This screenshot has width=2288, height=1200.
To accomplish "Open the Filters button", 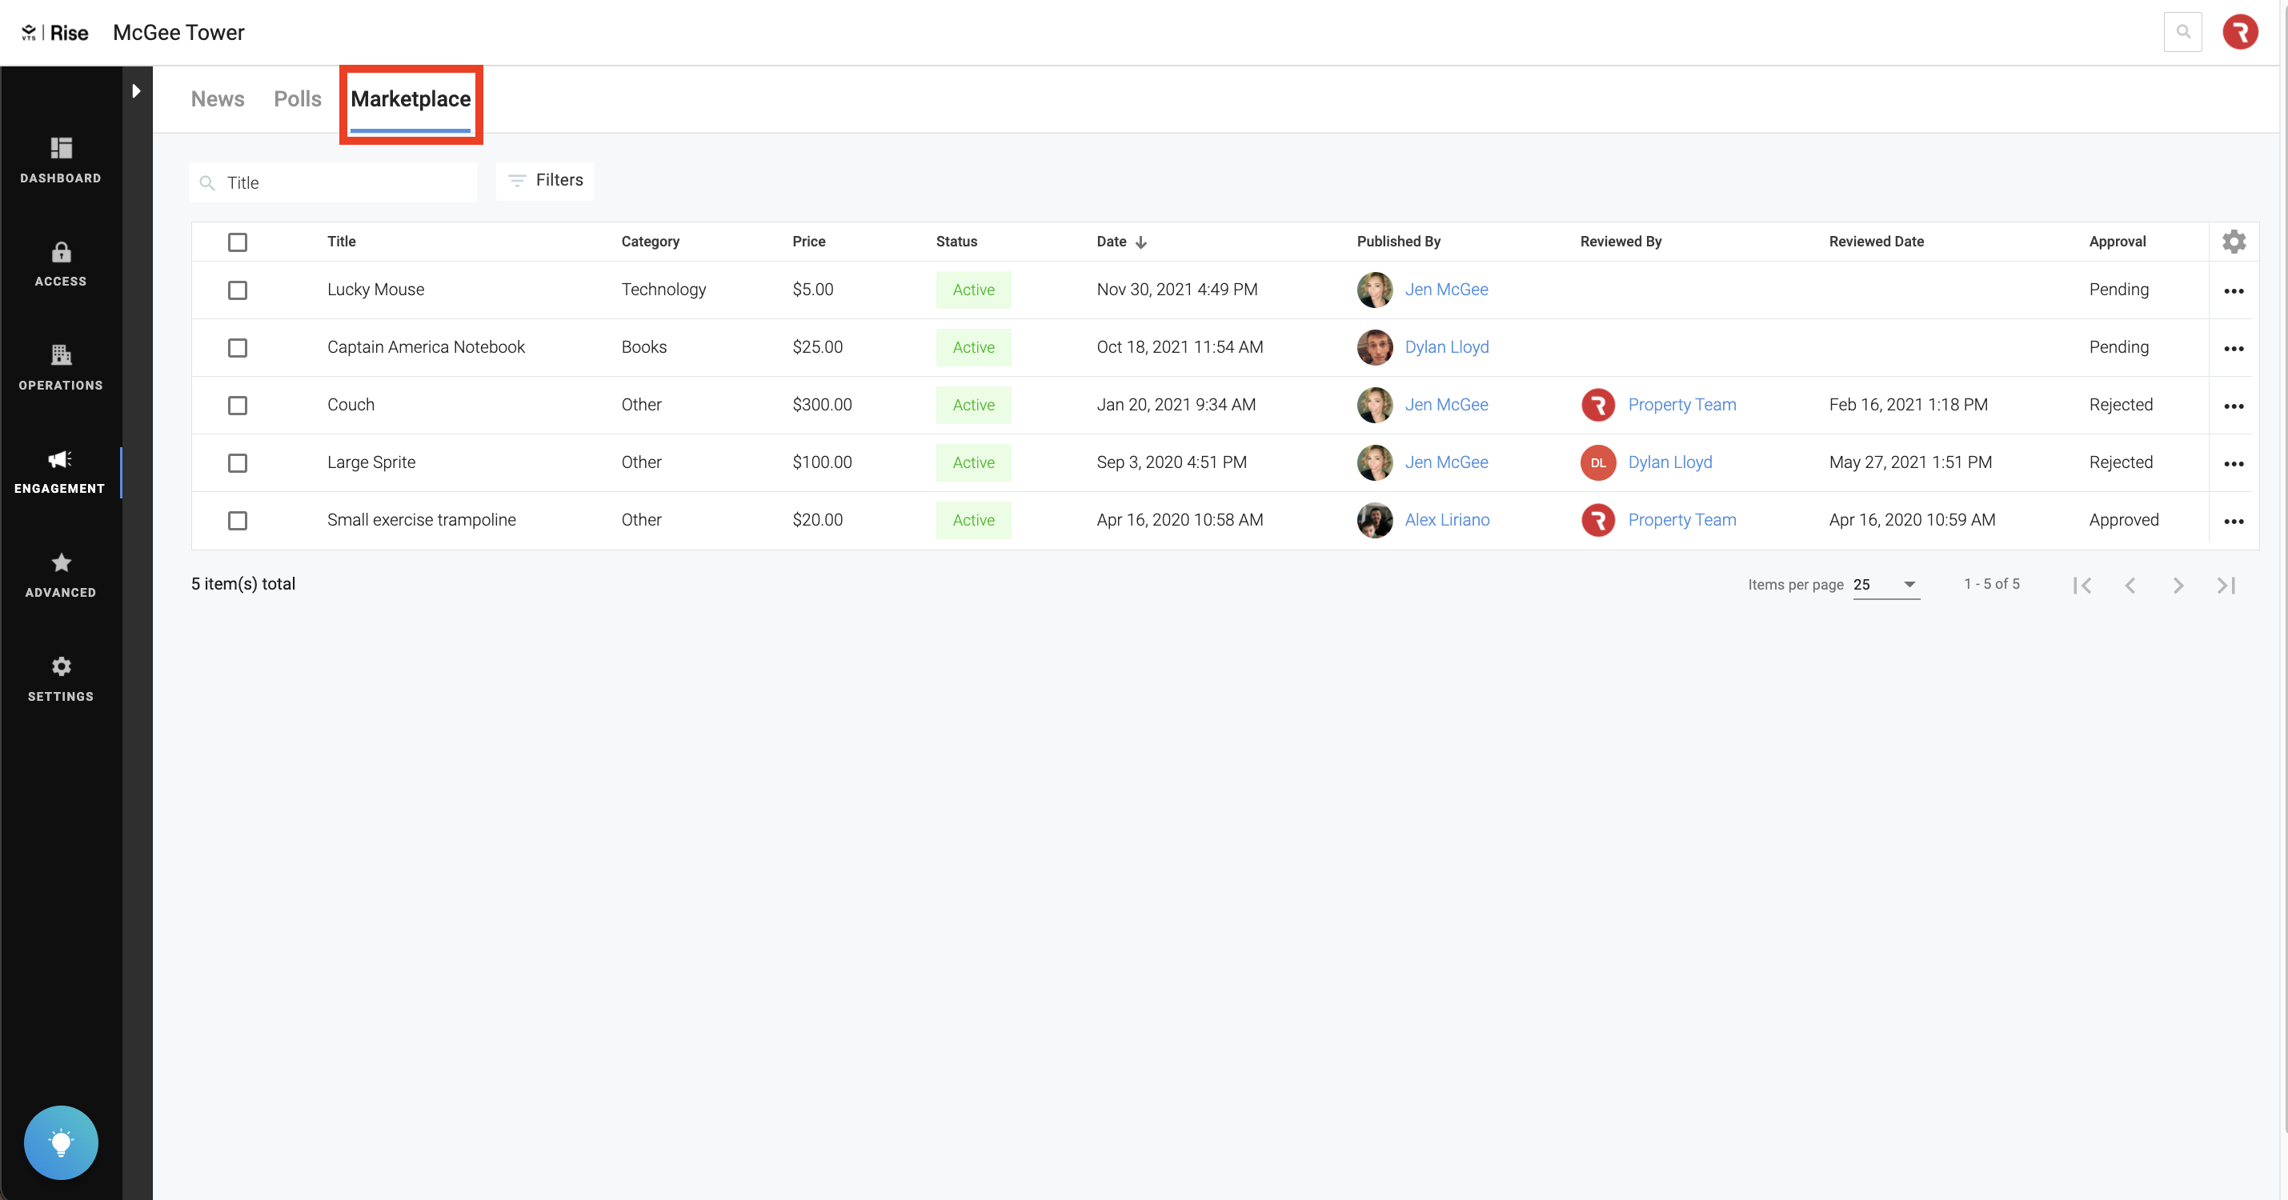I will (x=545, y=180).
